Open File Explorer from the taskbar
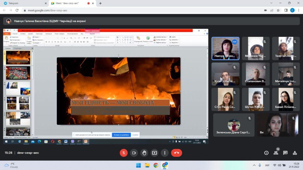 click(147, 165)
